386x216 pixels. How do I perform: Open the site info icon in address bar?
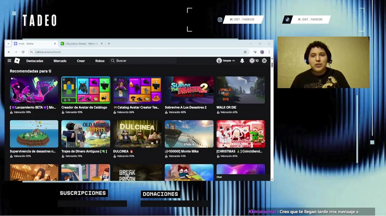[31, 52]
